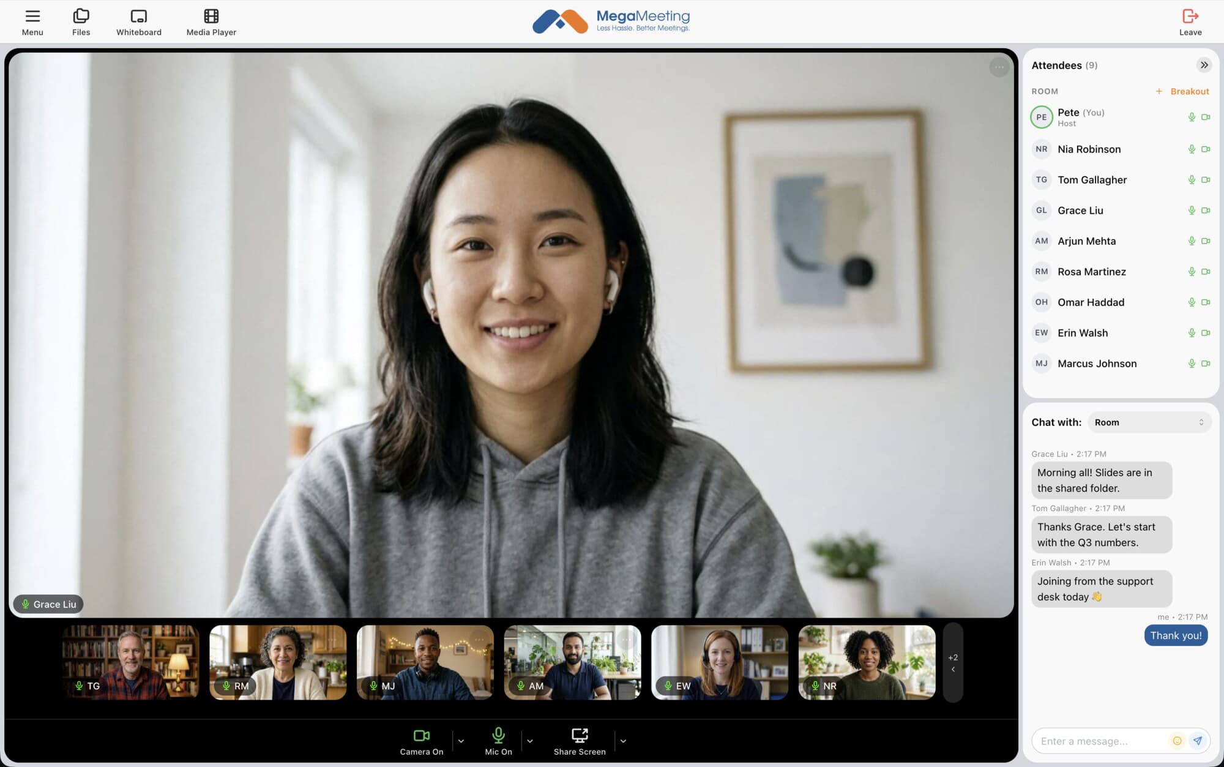Click Erin Walsh's microphone icon

coord(1192,333)
